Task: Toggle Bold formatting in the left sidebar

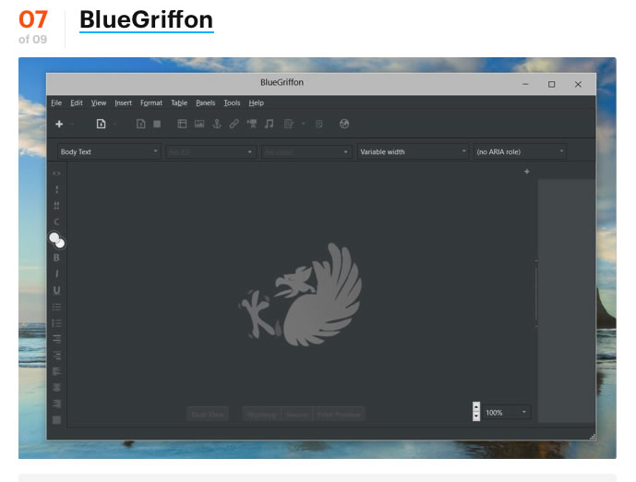Action: coord(56,258)
